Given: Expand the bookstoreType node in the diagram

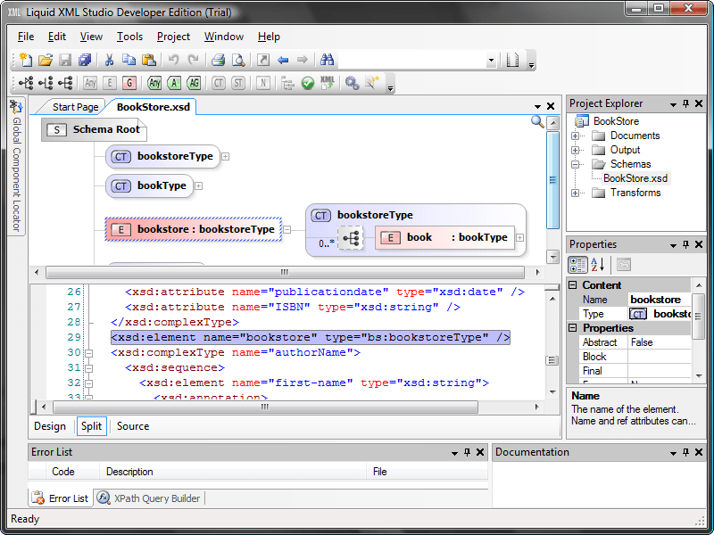Looking at the screenshot, I should coord(224,156).
